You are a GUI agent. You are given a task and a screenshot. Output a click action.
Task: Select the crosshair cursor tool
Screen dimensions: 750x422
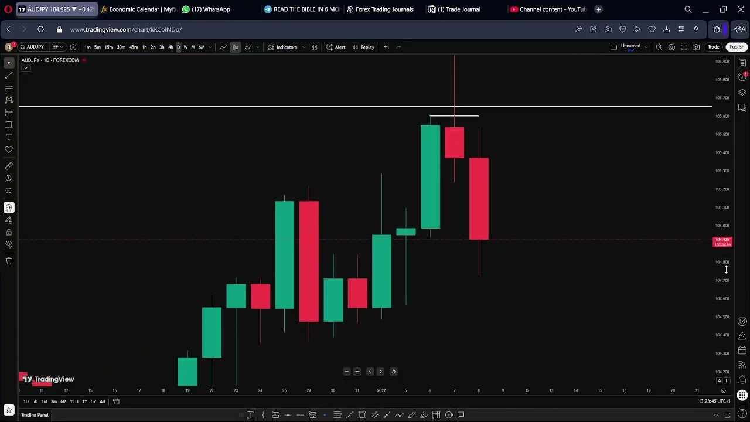pos(9,63)
